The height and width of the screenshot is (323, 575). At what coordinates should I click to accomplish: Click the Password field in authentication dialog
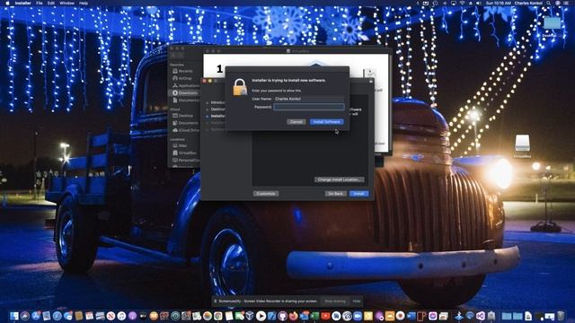309,107
